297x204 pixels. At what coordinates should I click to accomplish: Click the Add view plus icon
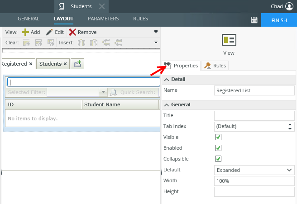(x=24, y=32)
